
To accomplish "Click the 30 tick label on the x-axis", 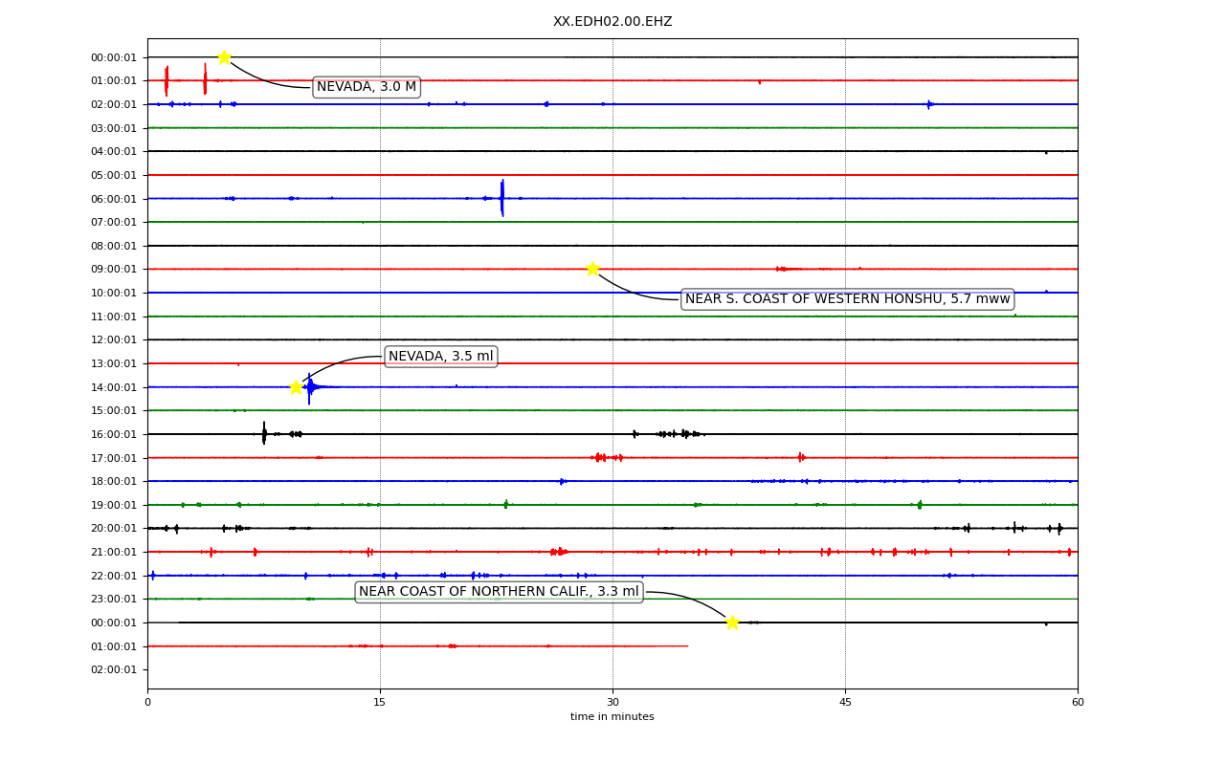I will pos(612,703).
